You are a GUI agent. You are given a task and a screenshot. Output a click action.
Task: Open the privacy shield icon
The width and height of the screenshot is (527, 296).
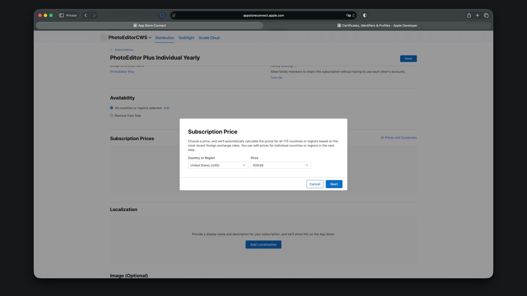(162, 15)
